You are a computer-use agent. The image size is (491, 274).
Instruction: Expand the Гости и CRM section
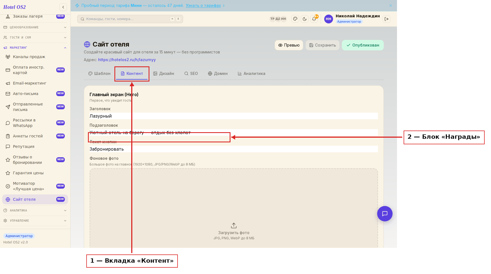tap(35, 37)
